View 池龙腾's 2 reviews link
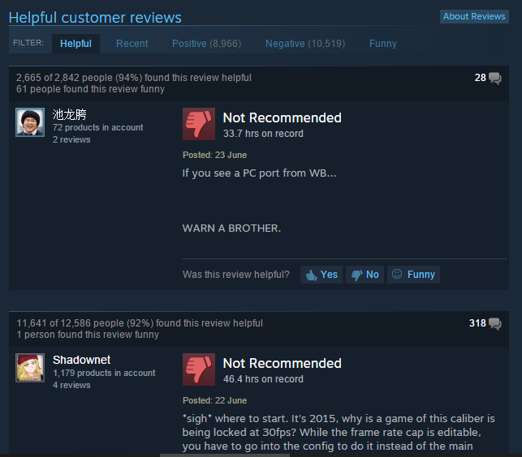 point(71,139)
